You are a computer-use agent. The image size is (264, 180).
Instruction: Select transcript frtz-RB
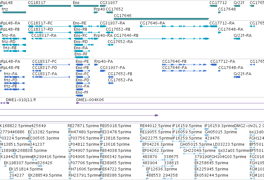[15, 51]
